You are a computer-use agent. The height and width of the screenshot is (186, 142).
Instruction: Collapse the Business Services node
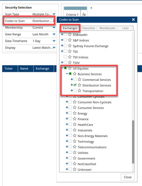coord(67,74)
